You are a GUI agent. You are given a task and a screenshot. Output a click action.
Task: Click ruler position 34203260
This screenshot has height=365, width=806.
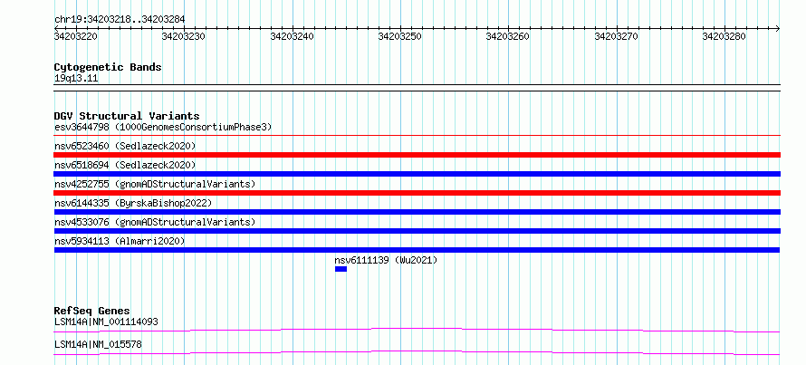[508, 36]
